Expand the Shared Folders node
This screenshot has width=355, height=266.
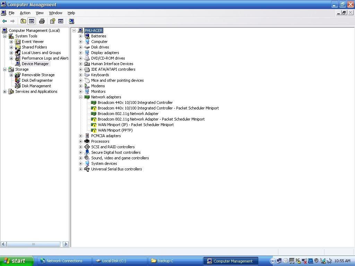(11, 47)
